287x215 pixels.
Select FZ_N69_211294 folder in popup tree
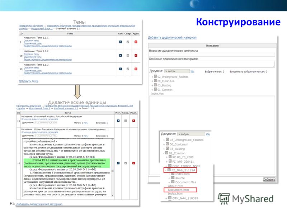pos(183,170)
